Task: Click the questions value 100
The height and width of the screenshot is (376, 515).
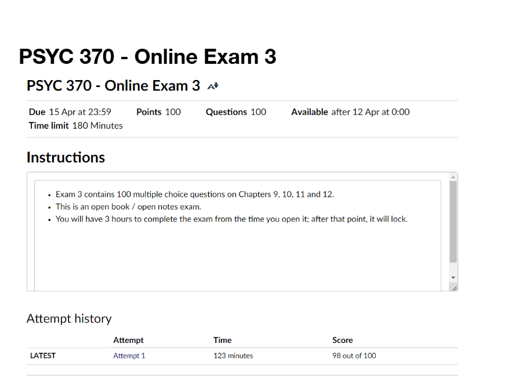Action: click(x=259, y=112)
